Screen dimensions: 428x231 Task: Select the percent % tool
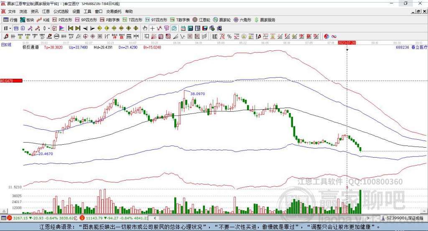pyautogui.click(x=229, y=36)
